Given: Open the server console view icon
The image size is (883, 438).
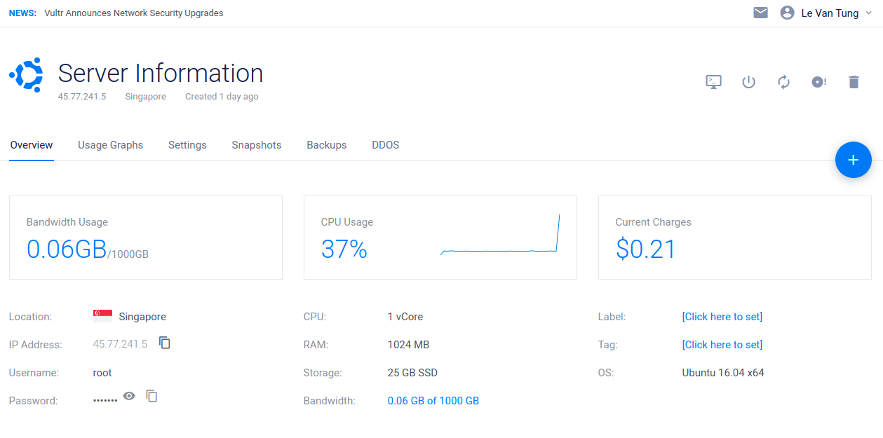Looking at the screenshot, I should coord(713,82).
